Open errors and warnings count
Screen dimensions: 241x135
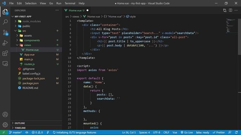[x=37, y=132]
